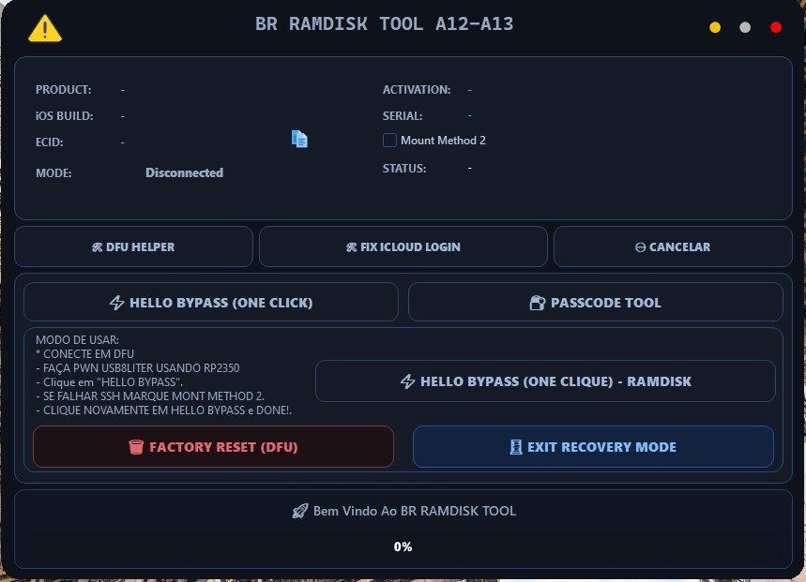Click the MODO DE USAR: heading
Viewport: 806px width, 582px height.
(x=77, y=340)
